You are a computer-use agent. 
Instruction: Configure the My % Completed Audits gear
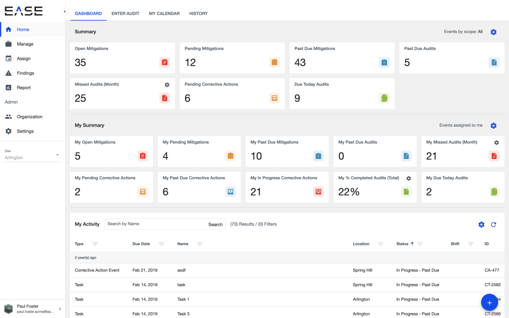[408, 179]
